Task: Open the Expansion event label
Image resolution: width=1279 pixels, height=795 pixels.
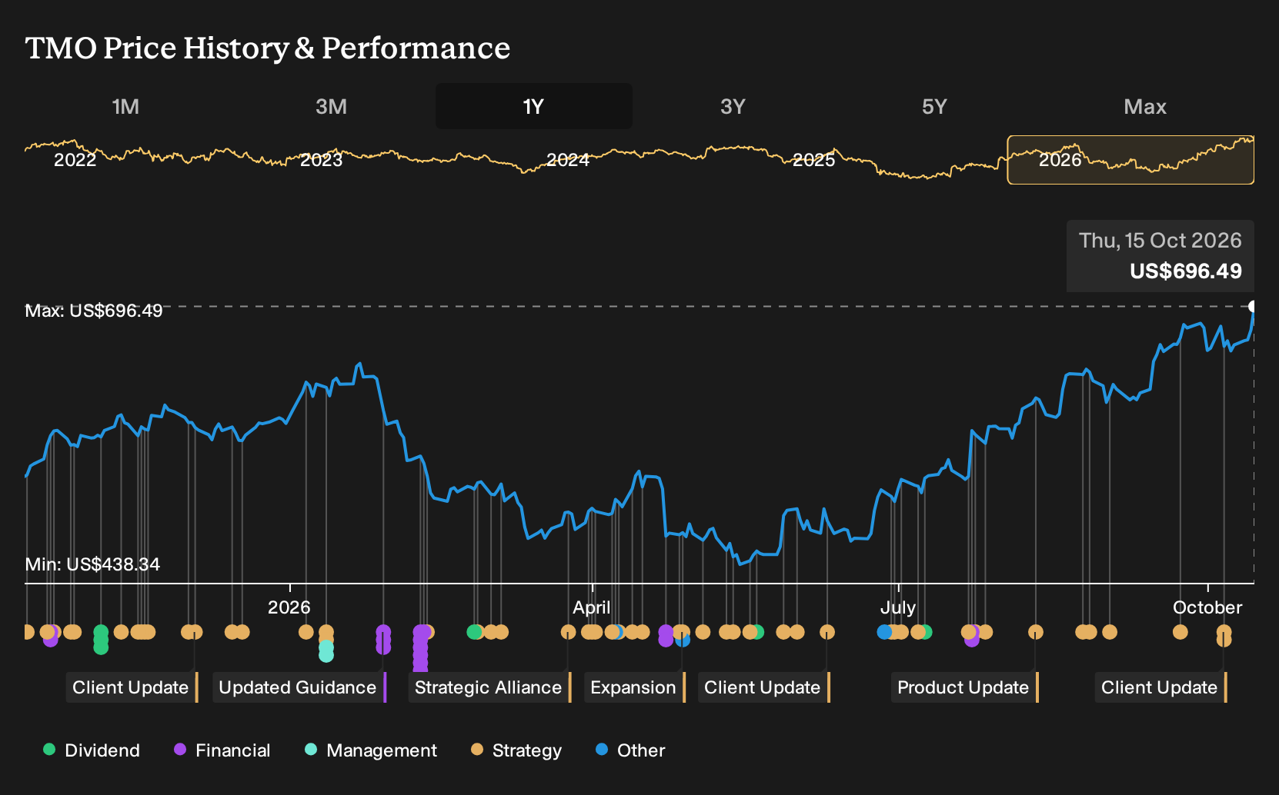Action: tap(634, 687)
